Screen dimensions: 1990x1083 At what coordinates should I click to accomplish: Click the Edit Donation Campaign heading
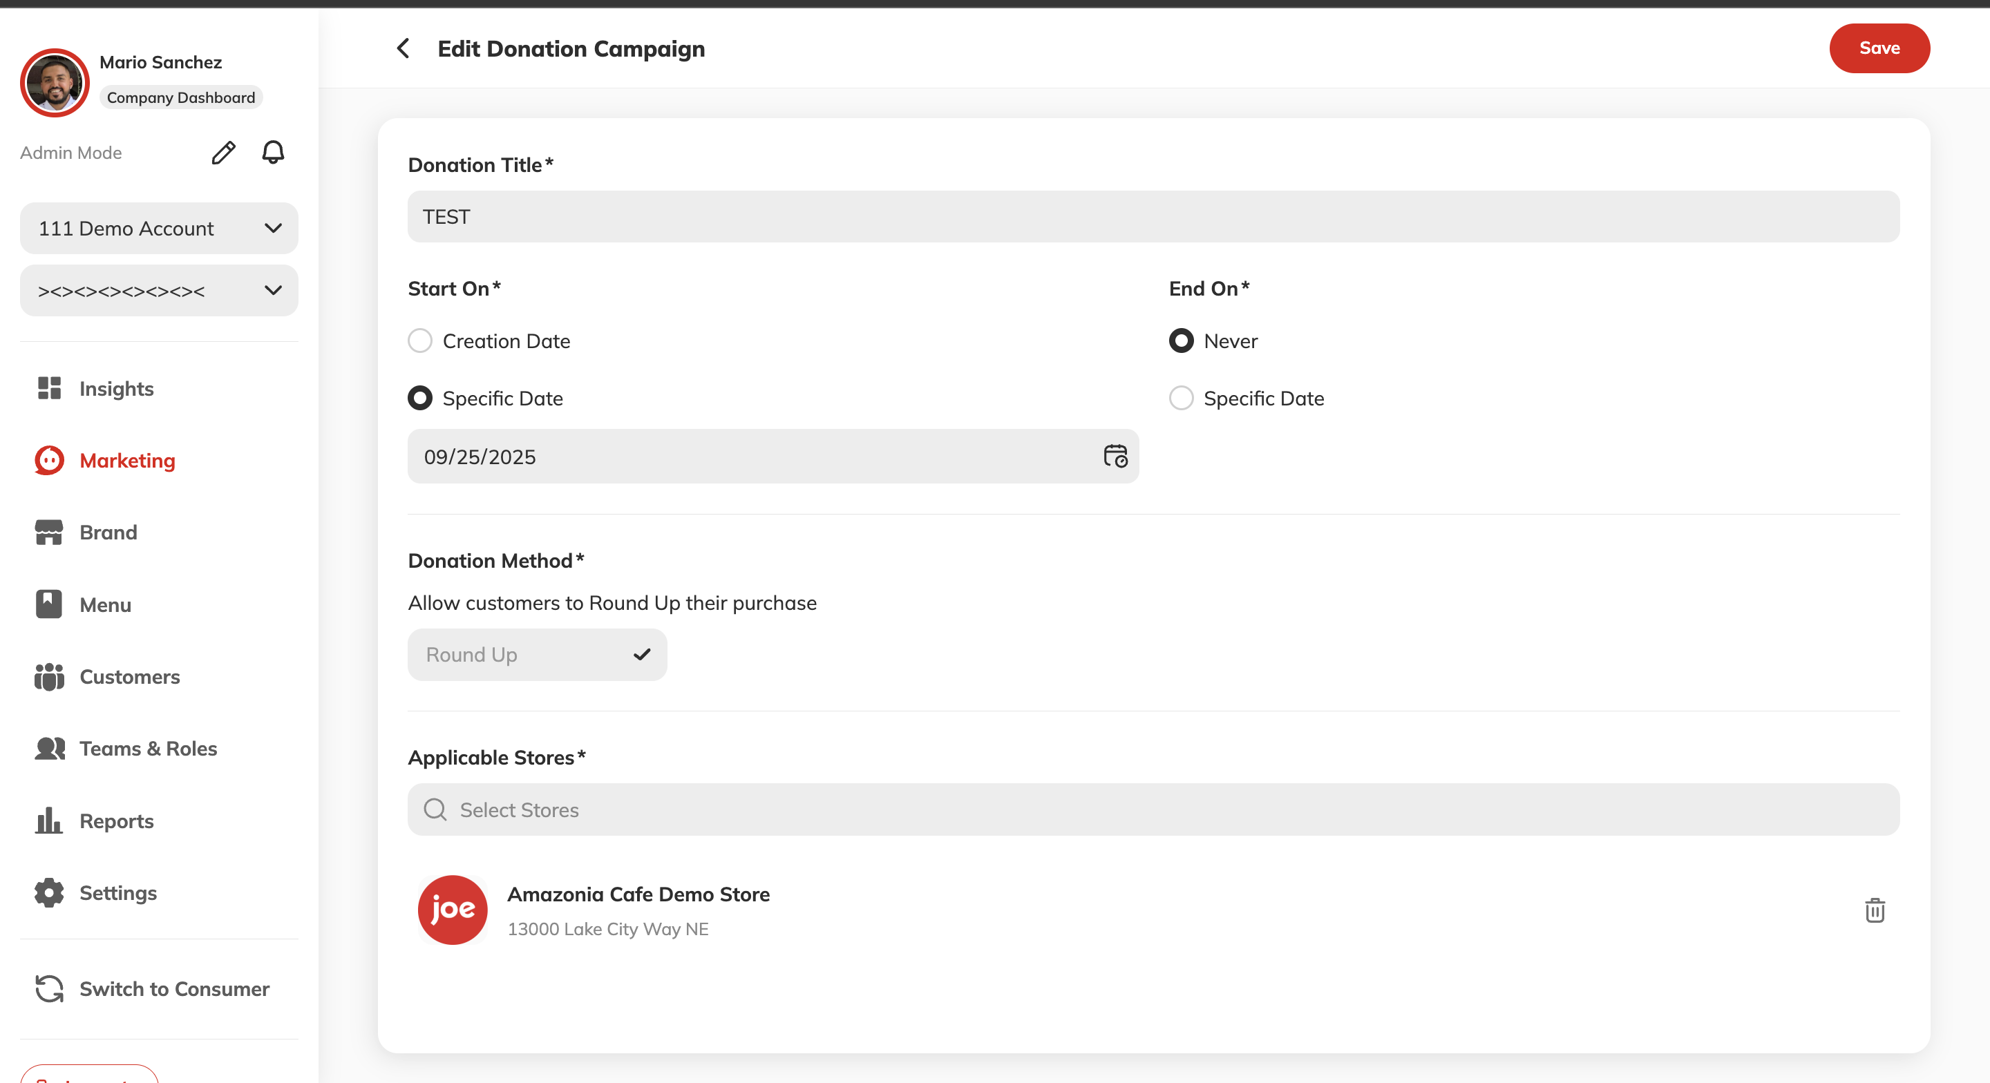(571, 48)
